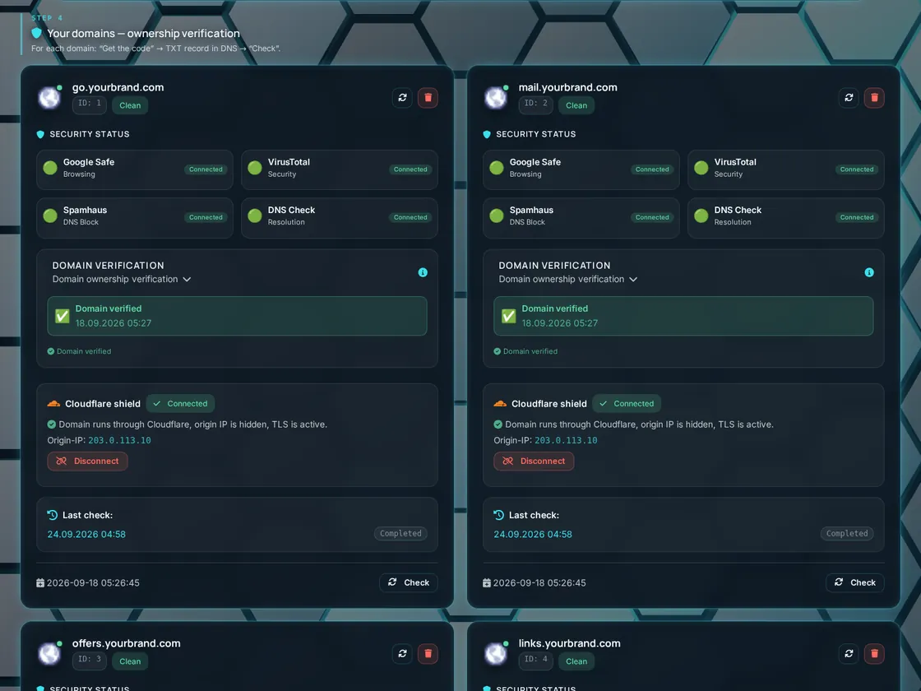Click links.yourbrand.com domain title

(x=569, y=643)
